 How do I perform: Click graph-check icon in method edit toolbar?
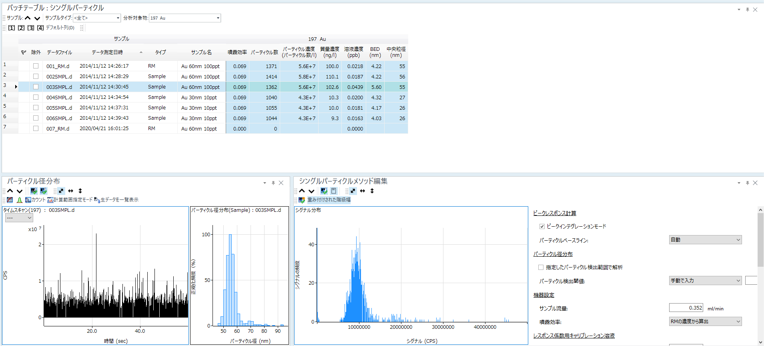click(x=324, y=191)
